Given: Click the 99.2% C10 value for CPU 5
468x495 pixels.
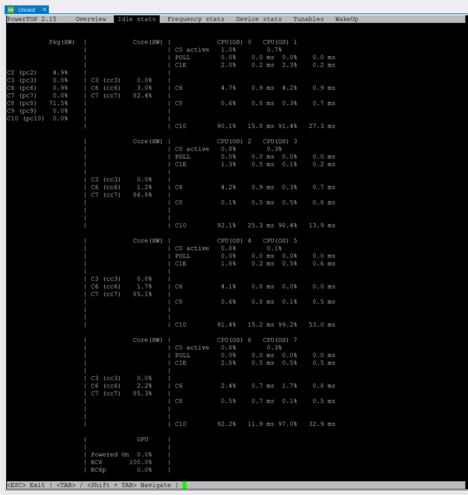Looking at the screenshot, I should pos(288,325).
